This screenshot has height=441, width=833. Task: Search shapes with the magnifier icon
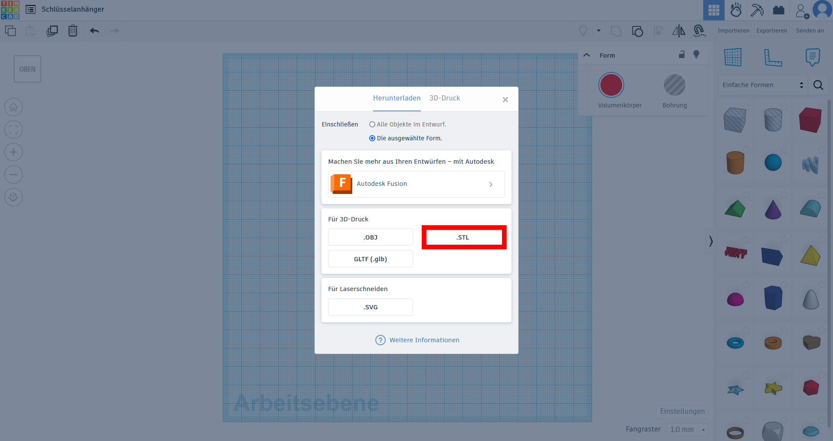[x=818, y=85]
